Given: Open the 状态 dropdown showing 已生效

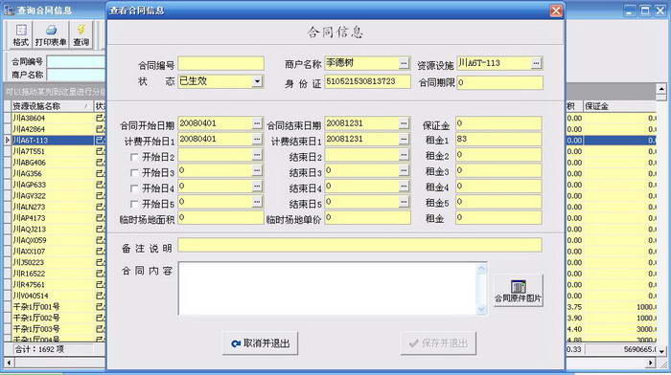Looking at the screenshot, I should [257, 81].
